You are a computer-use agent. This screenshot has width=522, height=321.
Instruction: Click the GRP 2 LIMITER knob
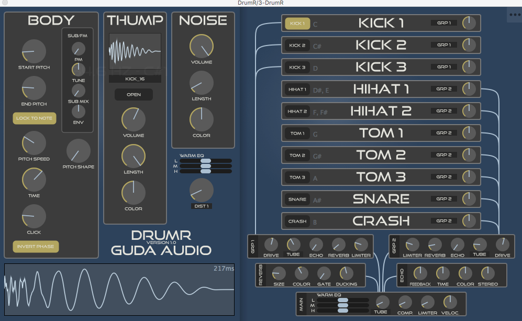[412, 245]
